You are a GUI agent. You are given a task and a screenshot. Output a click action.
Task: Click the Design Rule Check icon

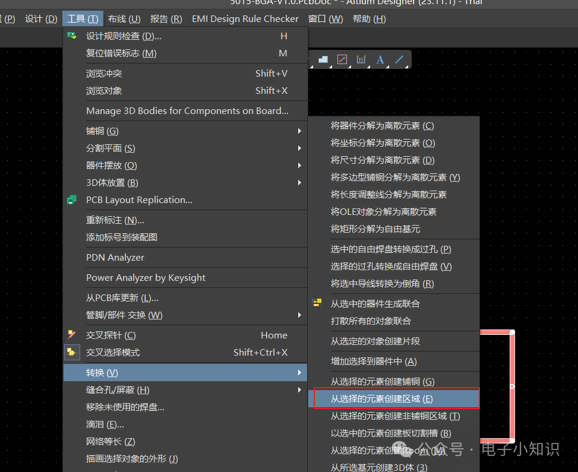(x=72, y=36)
